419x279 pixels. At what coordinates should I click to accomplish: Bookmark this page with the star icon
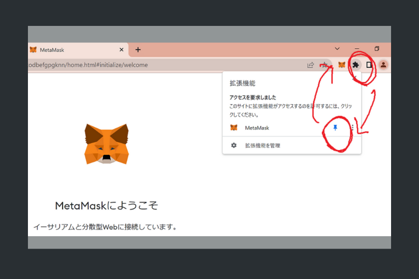[x=324, y=65]
